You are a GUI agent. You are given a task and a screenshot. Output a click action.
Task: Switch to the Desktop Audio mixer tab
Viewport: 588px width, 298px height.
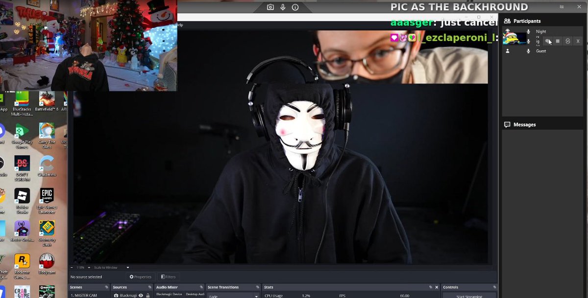[x=196, y=295]
